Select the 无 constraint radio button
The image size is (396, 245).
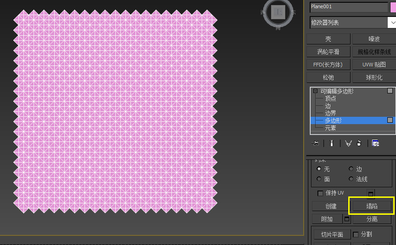click(319, 169)
